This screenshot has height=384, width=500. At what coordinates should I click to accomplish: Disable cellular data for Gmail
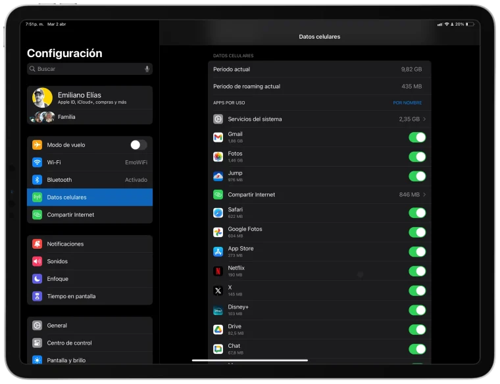(417, 137)
